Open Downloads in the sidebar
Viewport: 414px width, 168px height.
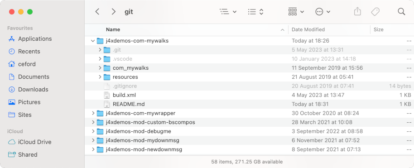pos(33,90)
